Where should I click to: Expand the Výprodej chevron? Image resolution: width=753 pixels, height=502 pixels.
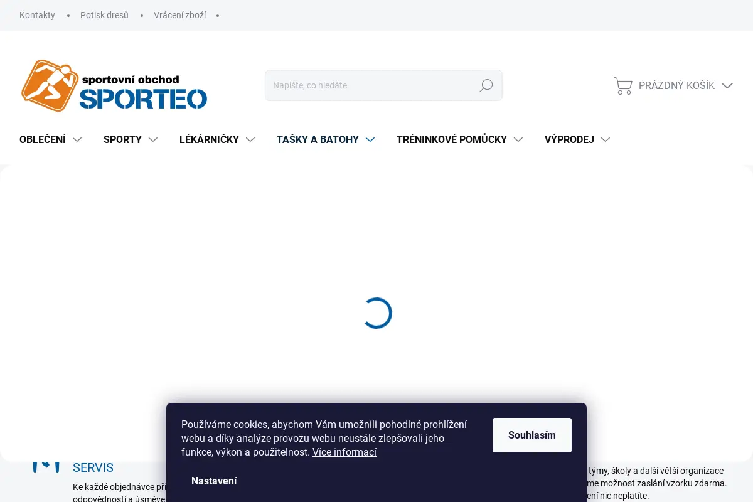coord(606,139)
